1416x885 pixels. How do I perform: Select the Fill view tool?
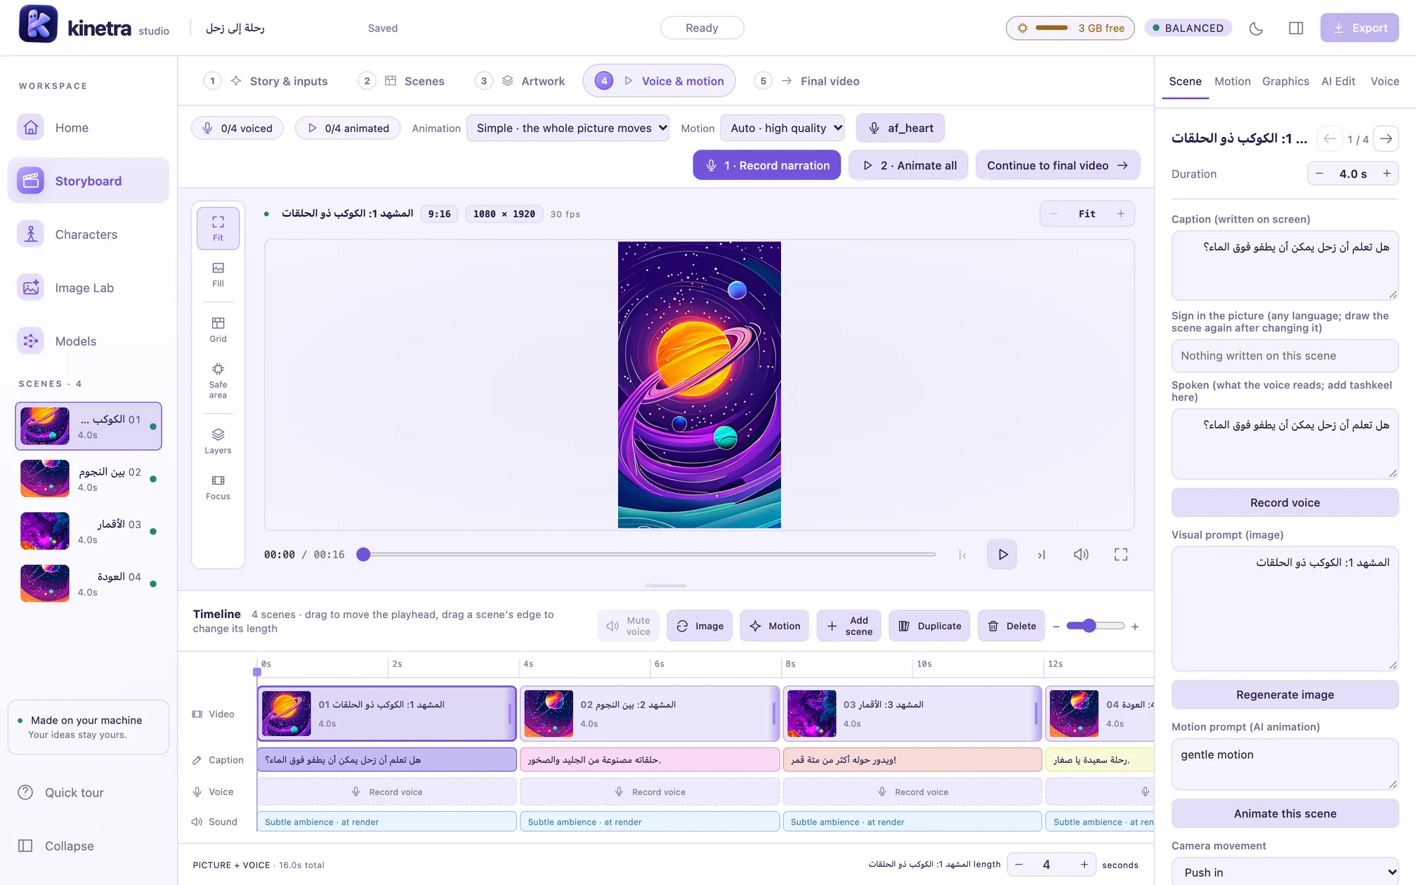(x=218, y=275)
